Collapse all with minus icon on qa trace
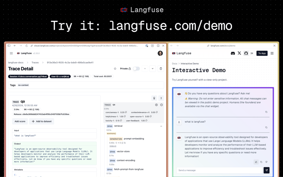 pos(162,105)
